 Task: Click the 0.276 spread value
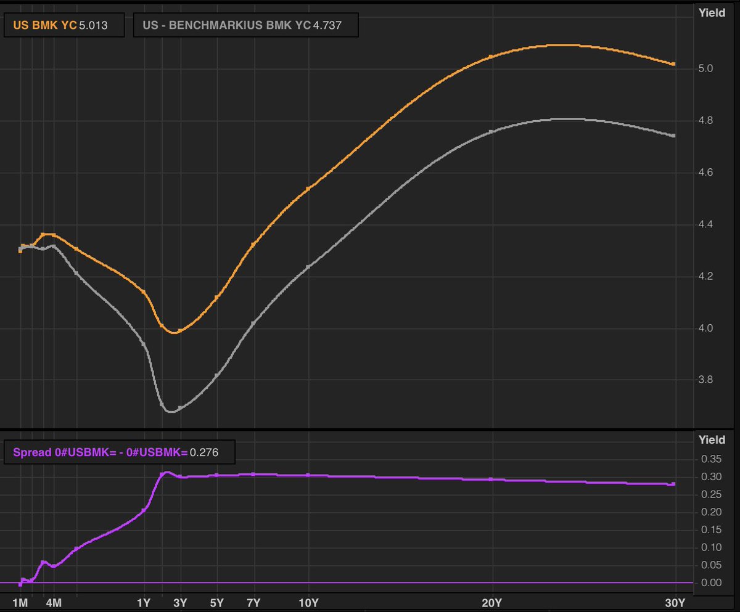(x=203, y=452)
